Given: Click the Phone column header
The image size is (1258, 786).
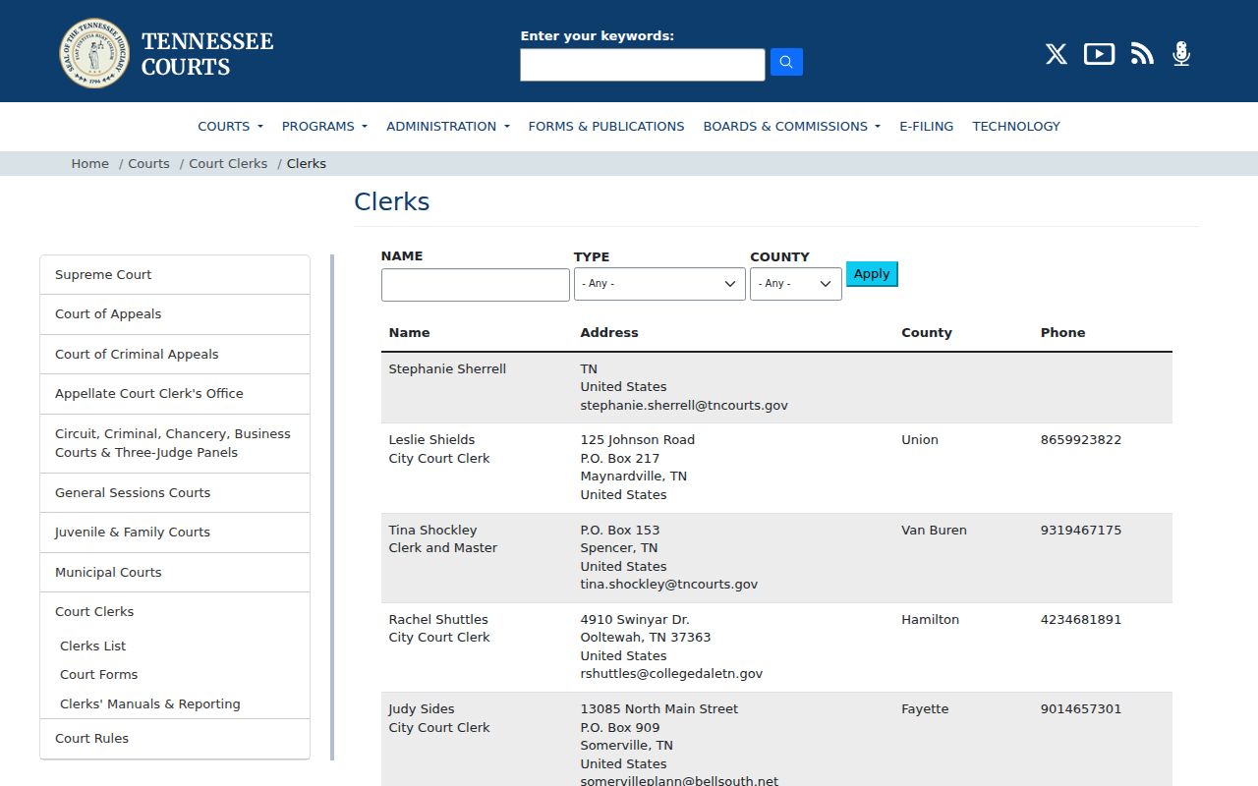Looking at the screenshot, I should [1062, 333].
